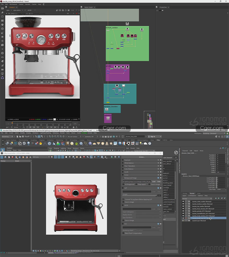Open the Color nodes menu in Nuke
The width and height of the screenshot is (229, 257).
click(x=2, y=25)
